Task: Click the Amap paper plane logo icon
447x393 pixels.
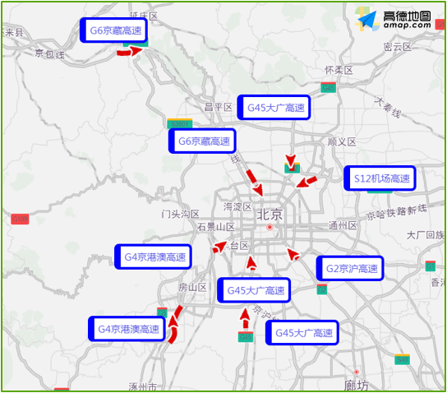Action: pyautogui.click(x=367, y=20)
